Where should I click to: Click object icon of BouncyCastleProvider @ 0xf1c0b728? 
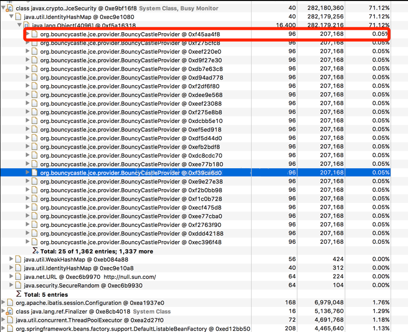point(35,198)
